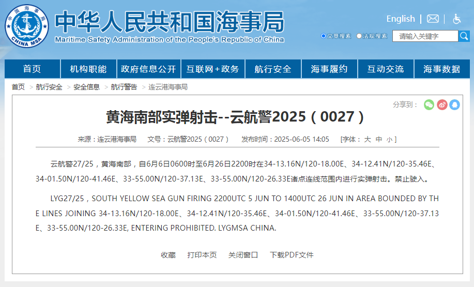The image size is (474, 287).
Task: Click the China MSA anchor logo
Action: click(x=26, y=26)
